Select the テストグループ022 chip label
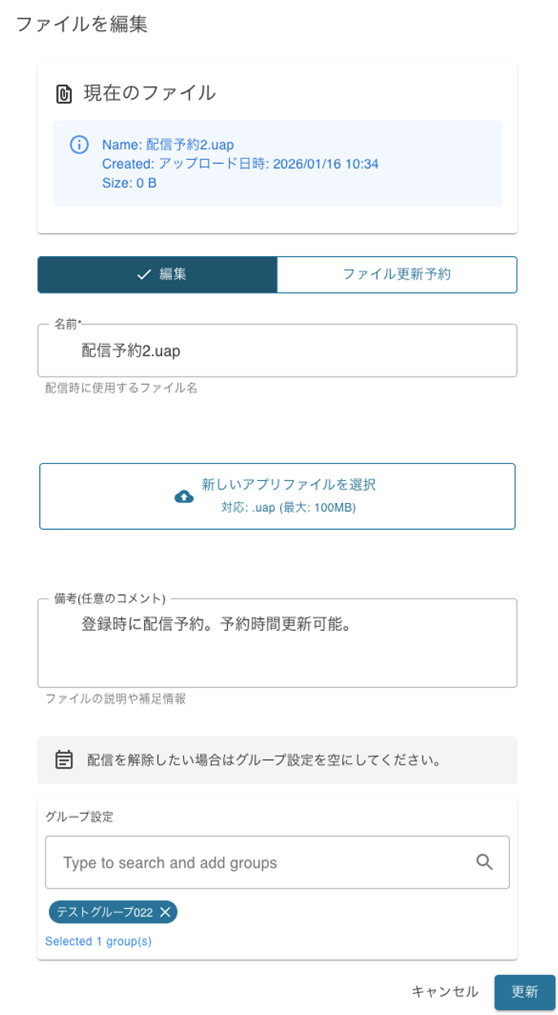The height and width of the screenshot is (1015, 558). coord(104,912)
